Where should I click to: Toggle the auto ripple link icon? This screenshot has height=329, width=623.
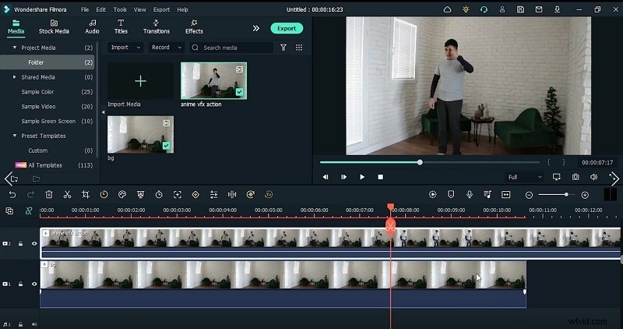coord(29,210)
